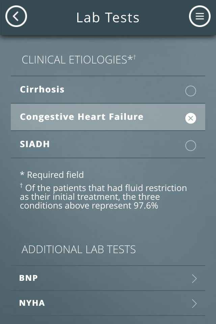This screenshot has width=216, height=324.
Task: Click the SIADH label text
Action: click(35, 144)
